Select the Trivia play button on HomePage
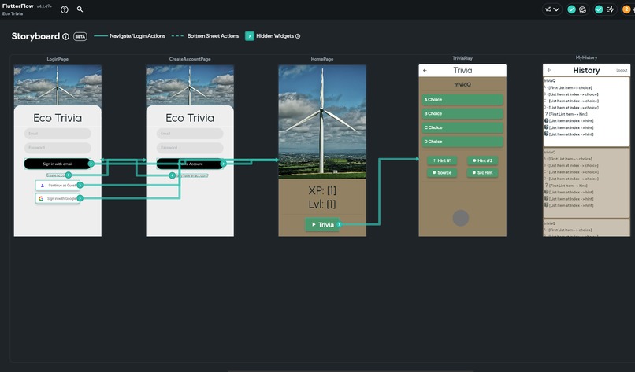The height and width of the screenshot is (372, 635). tap(322, 224)
